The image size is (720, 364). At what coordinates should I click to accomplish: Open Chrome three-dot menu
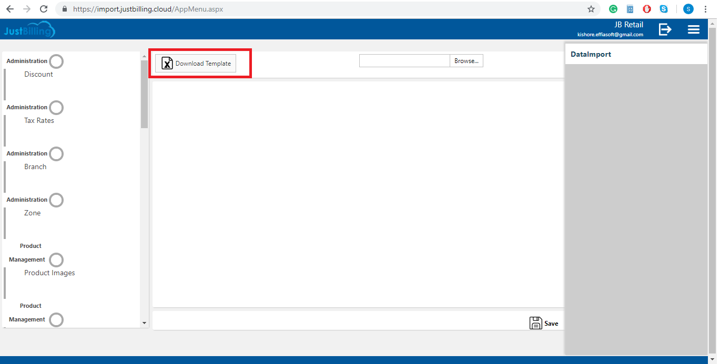[705, 9]
